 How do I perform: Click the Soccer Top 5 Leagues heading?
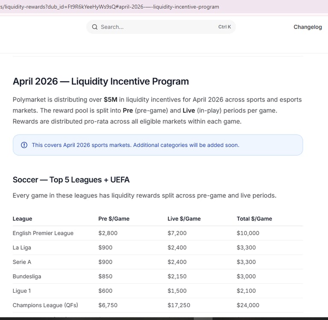(71, 180)
